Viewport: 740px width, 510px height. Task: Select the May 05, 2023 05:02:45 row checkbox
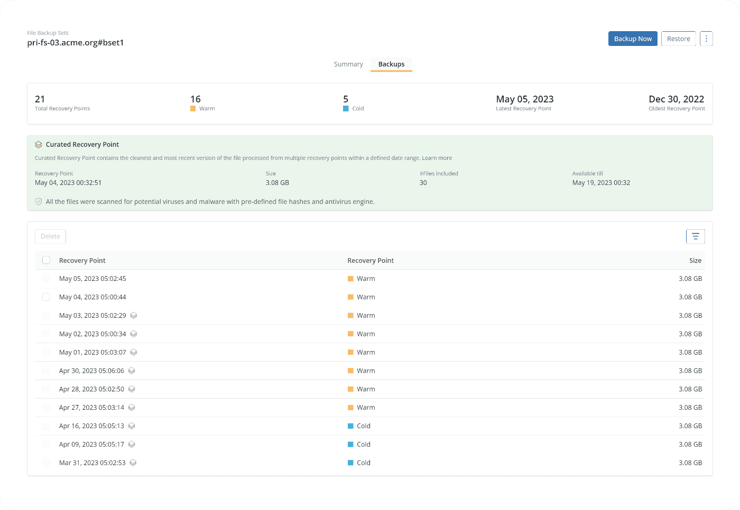(47, 279)
